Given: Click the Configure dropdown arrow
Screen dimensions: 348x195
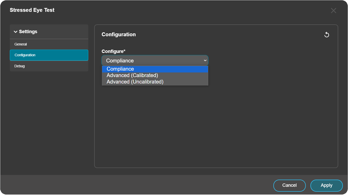Looking at the screenshot, I should point(205,61).
